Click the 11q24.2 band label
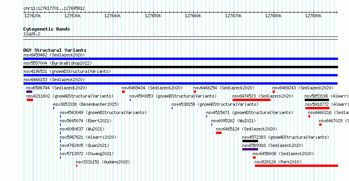The height and width of the screenshot is (181, 349). (x=32, y=34)
